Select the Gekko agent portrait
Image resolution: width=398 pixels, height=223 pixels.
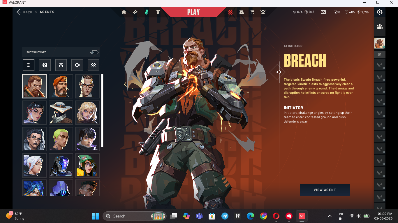[61, 139]
